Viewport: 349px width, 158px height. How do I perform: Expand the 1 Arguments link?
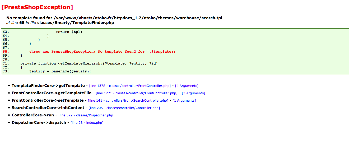[x=184, y=101]
